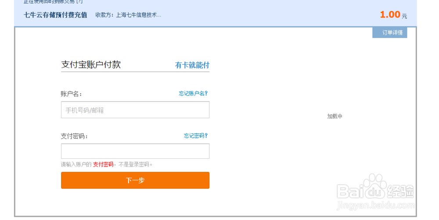This screenshot has width=439, height=220.
Task: Select the 支付宝账户付款 tab heading
Action: pos(91,65)
